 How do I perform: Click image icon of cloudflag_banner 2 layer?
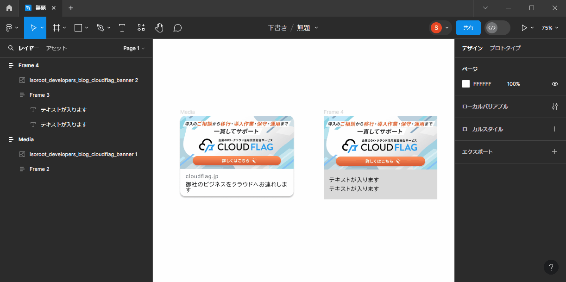pos(22,80)
